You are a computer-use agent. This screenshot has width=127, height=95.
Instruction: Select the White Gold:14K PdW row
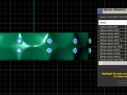coord(113,60)
